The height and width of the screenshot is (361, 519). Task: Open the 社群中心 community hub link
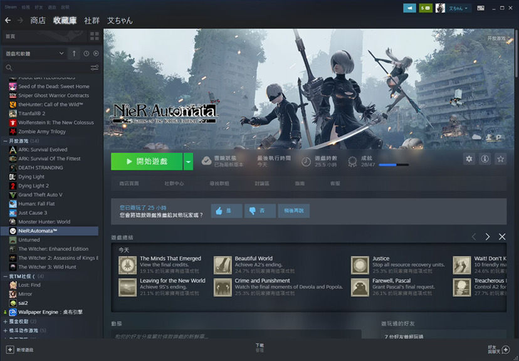(x=174, y=183)
